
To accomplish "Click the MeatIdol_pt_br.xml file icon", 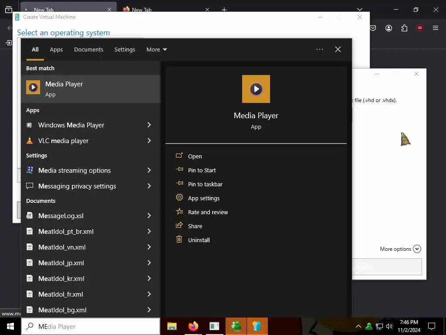I will click(29, 231).
